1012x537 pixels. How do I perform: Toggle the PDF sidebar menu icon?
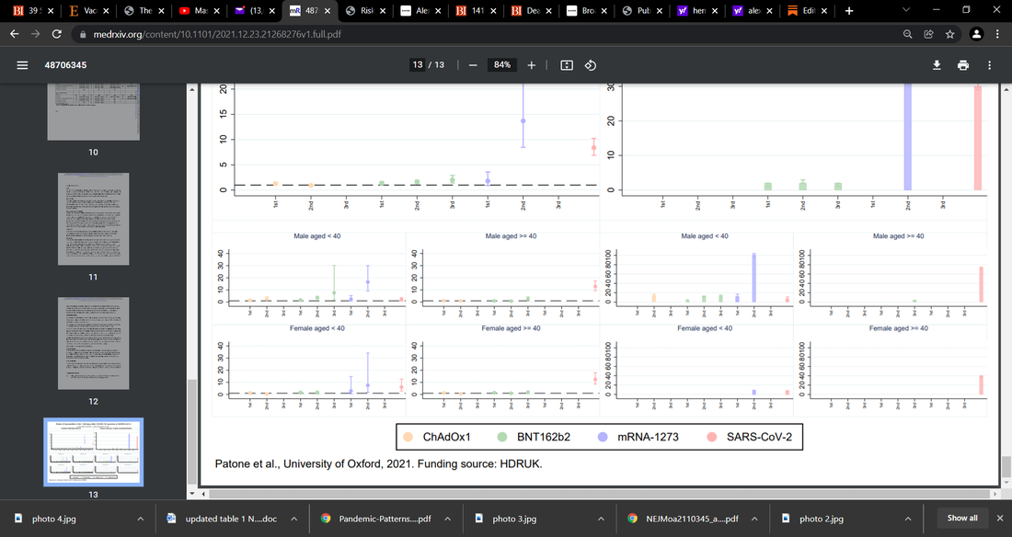coord(22,65)
